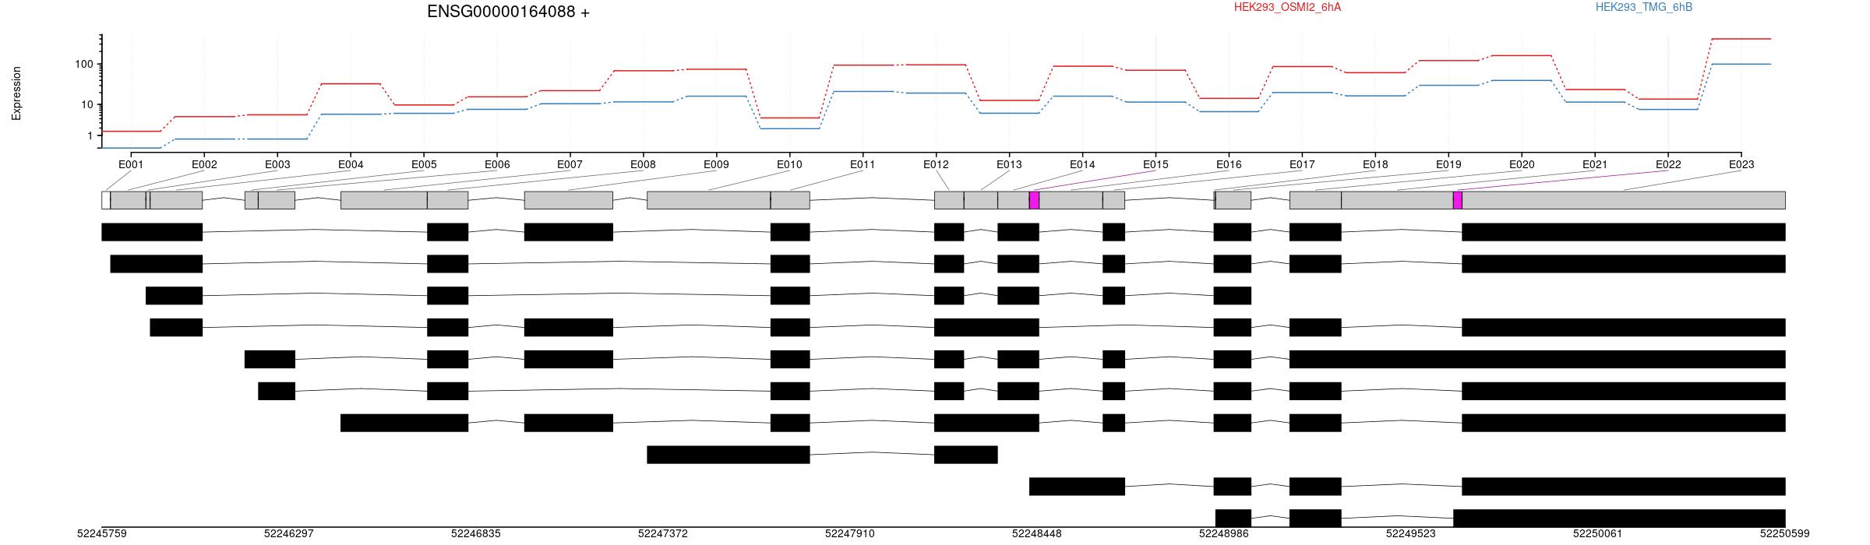This screenshot has width=1870, height=545.
Task: Click exon label E008
Action: tap(643, 164)
